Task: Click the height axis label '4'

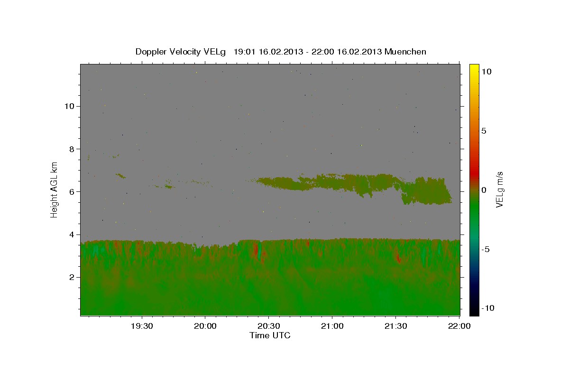Action: pyautogui.click(x=71, y=235)
